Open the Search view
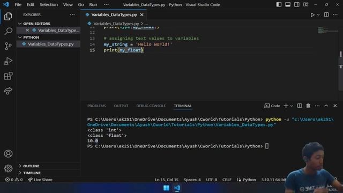 click(8, 31)
